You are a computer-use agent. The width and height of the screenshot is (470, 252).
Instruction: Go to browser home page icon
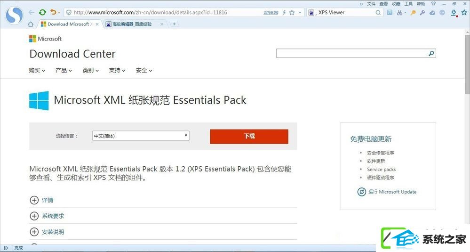pos(31,24)
